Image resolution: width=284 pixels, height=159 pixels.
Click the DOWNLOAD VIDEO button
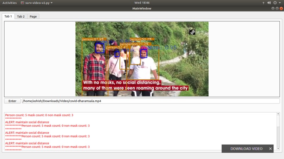pos(246,148)
